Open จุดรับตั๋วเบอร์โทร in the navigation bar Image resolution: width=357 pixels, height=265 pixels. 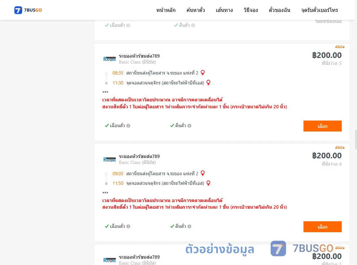click(x=319, y=10)
